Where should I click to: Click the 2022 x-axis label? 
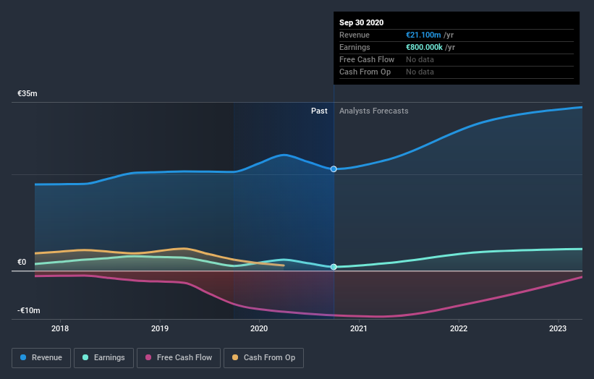tap(459, 328)
